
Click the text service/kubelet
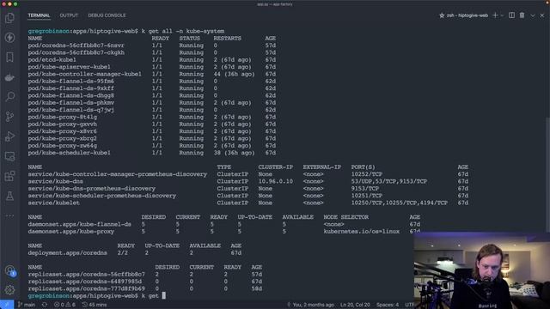pyautogui.click(x=53, y=203)
